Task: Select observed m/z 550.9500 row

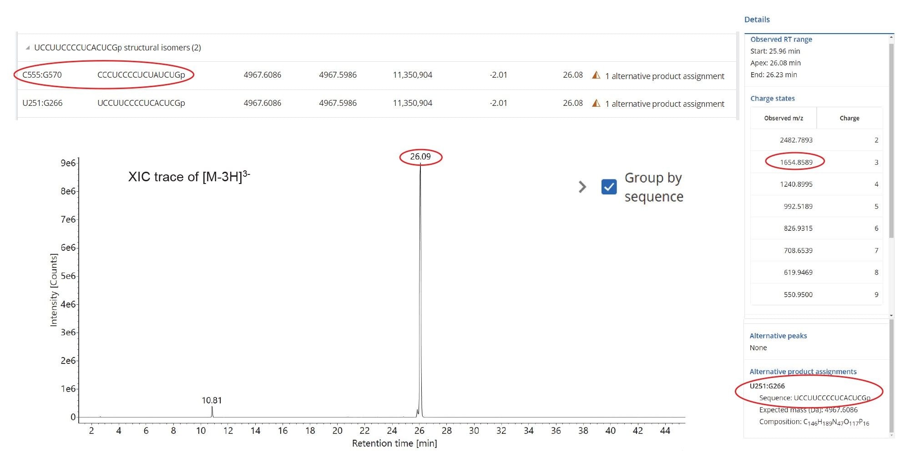Action: coord(816,294)
